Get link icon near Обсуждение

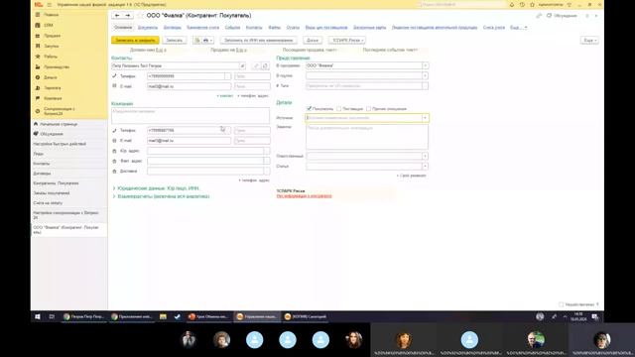539,16
